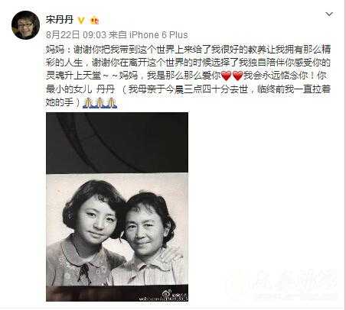
Task: Click the signature text 最小的女儿 丹丹
Action: click(x=80, y=89)
